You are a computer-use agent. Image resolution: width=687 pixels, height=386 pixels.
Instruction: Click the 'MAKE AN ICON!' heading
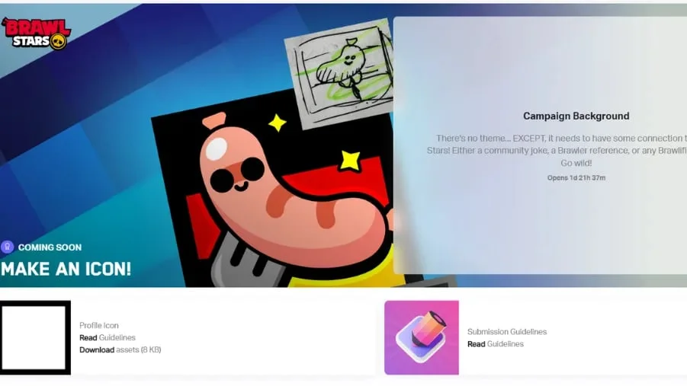66,269
